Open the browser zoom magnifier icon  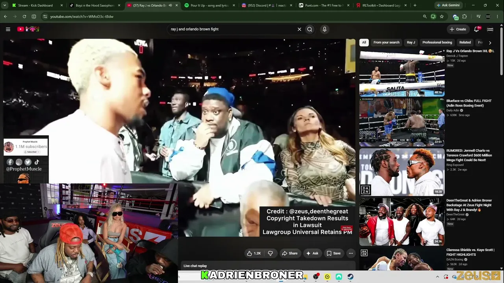click(424, 17)
